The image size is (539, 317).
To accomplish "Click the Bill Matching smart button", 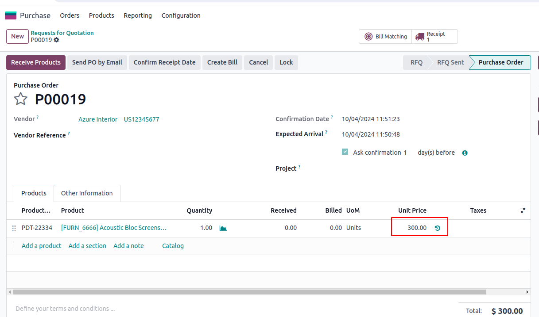I will pos(385,37).
